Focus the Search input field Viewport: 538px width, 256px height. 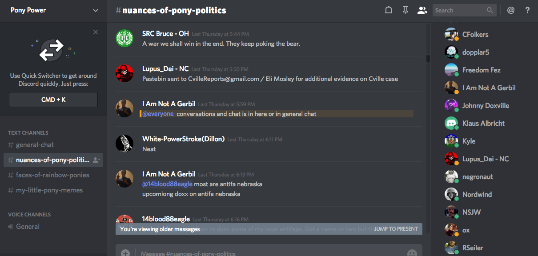459,10
